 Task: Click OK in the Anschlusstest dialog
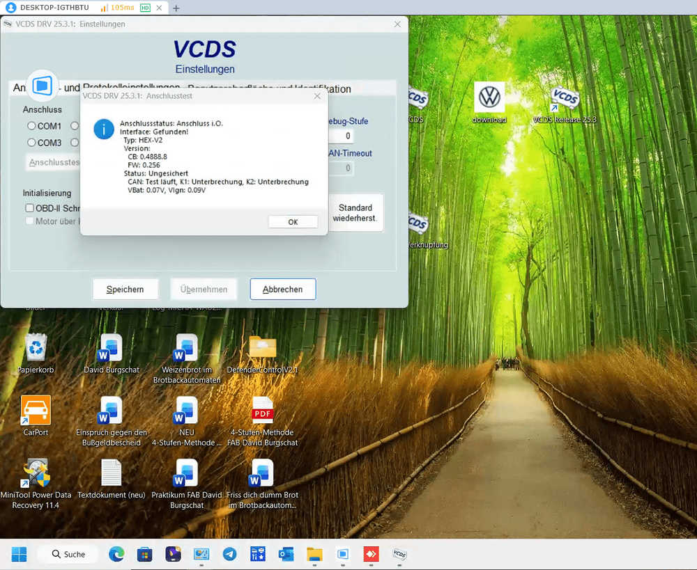(293, 222)
